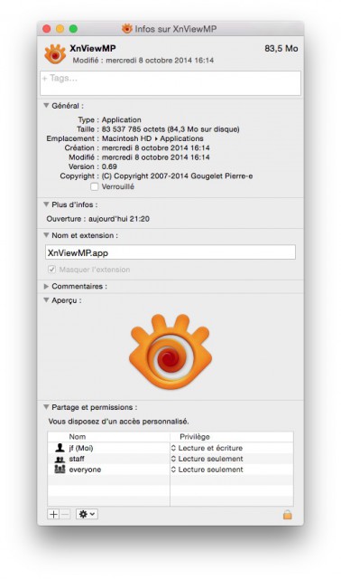Enable the Verrouillé checkbox
The height and width of the screenshot is (579, 341).
[x=95, y=187]
